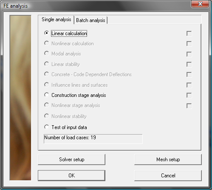Tick the Nonlinear stage analysis checkbox
Screen dimensions: 212x190
tap(189, 106)
